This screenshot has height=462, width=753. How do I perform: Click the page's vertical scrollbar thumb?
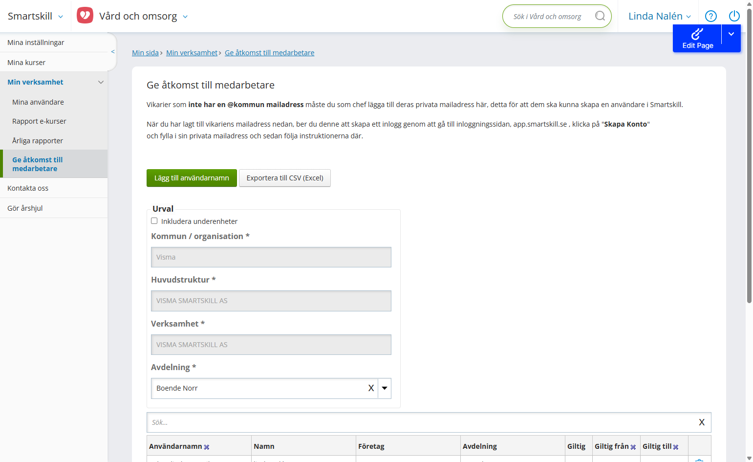pyautogui.click(x=749, y=155)
